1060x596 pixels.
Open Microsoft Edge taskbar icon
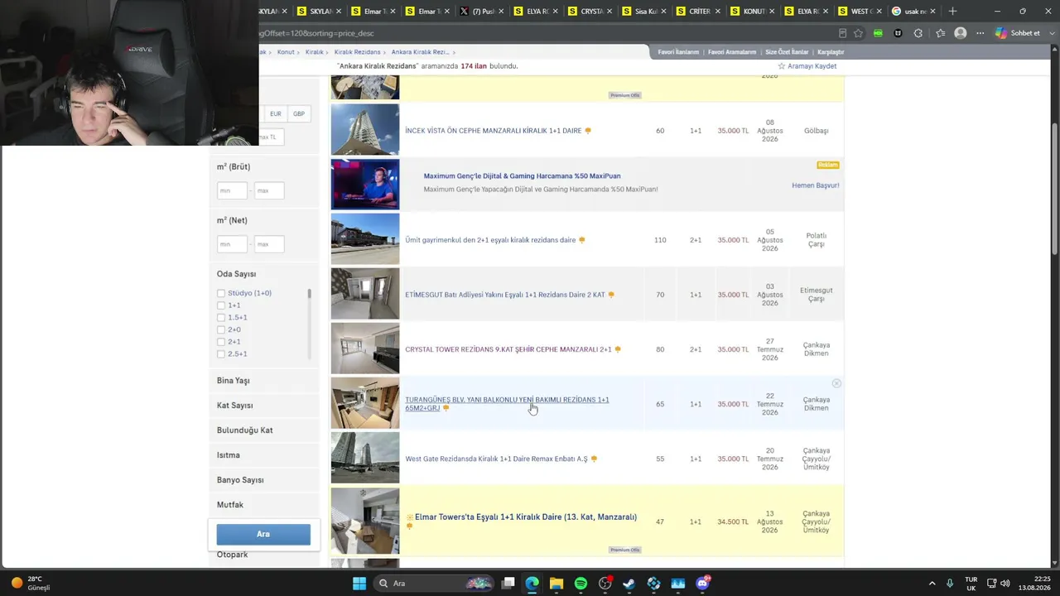coord(532,584)
